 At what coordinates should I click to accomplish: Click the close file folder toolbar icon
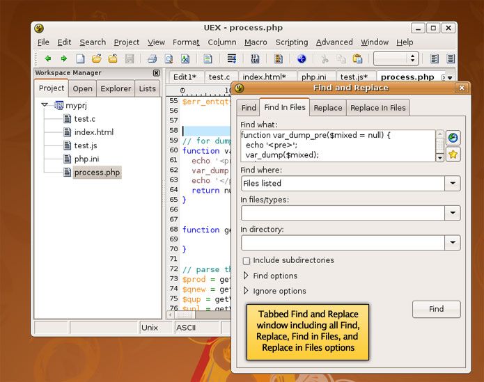click(x=113, y=58)
